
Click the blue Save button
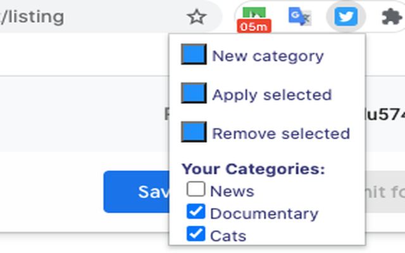pos(137,192)
